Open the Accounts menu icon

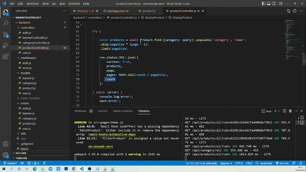(5, 144)
